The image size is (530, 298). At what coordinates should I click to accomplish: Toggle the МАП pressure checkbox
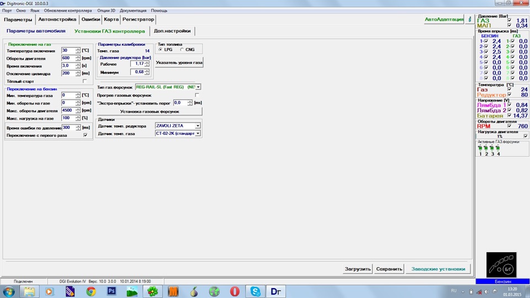tap(510, 25)
